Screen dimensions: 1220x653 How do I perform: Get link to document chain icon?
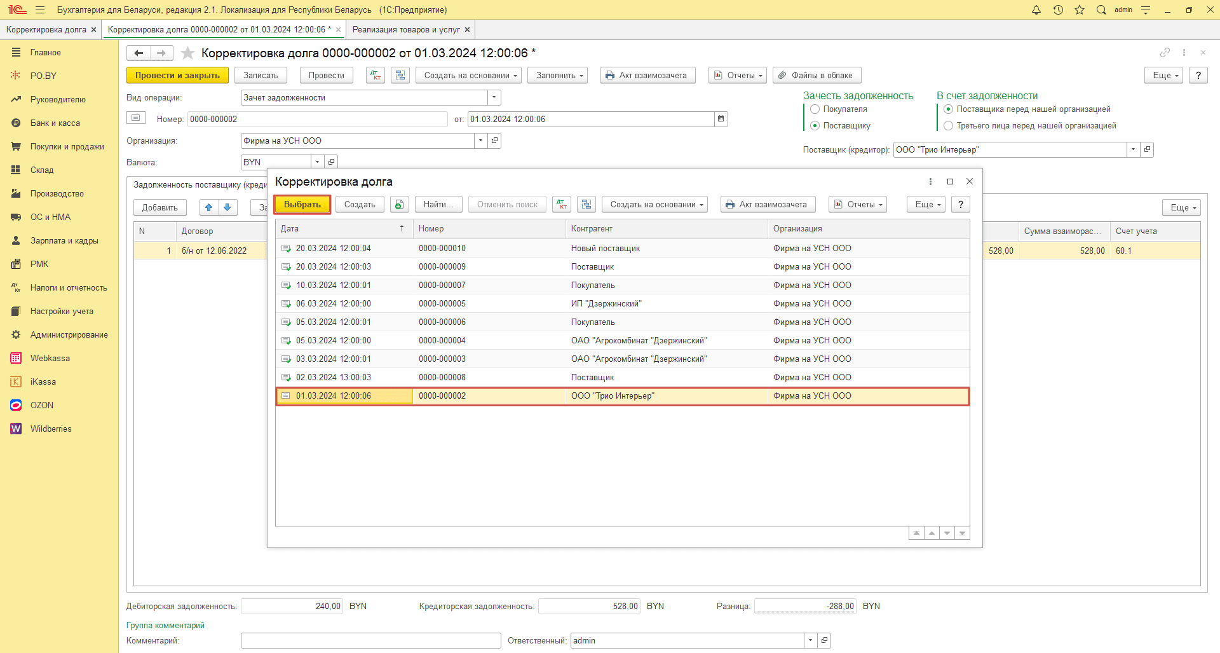click(x=1165, y=53)
